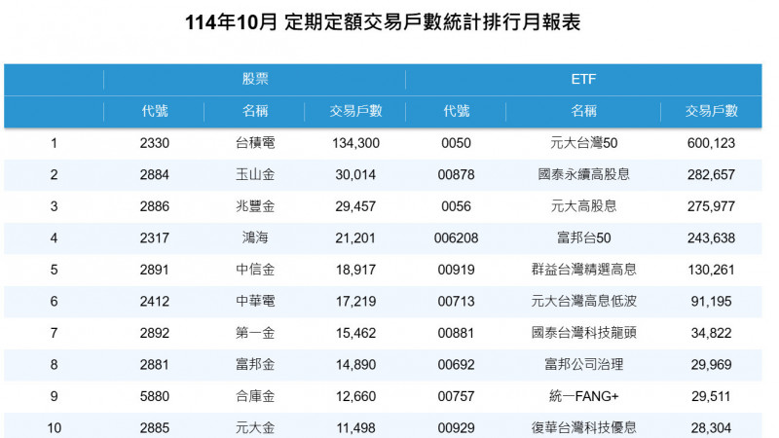
Task: Select ETF code 00713
Action: click(456, 302)
